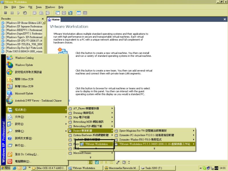Viewport: 228px width, 171px height.
Task: Open the View menu
Action: tap(22, 7)
